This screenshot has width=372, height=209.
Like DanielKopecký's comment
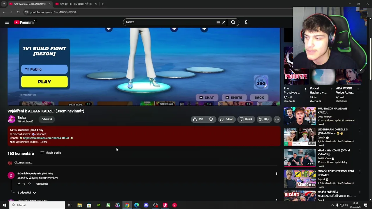point(19,184)
